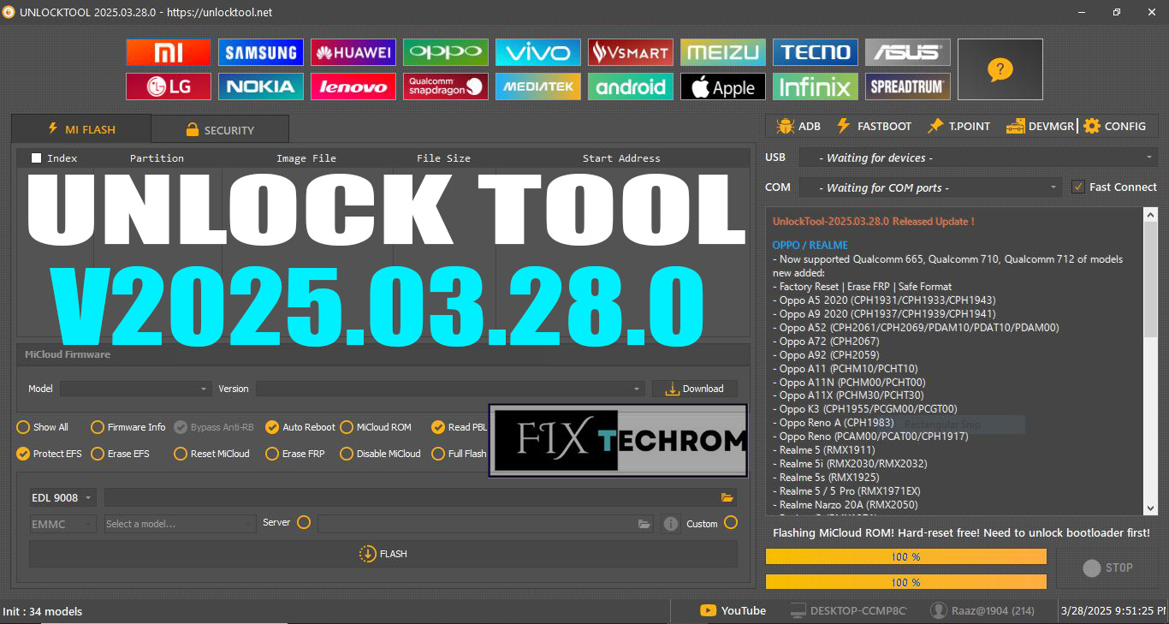Switch to the SECURITY tab
The height and width of the screenshot is (624, 1169).
point(220,130)
